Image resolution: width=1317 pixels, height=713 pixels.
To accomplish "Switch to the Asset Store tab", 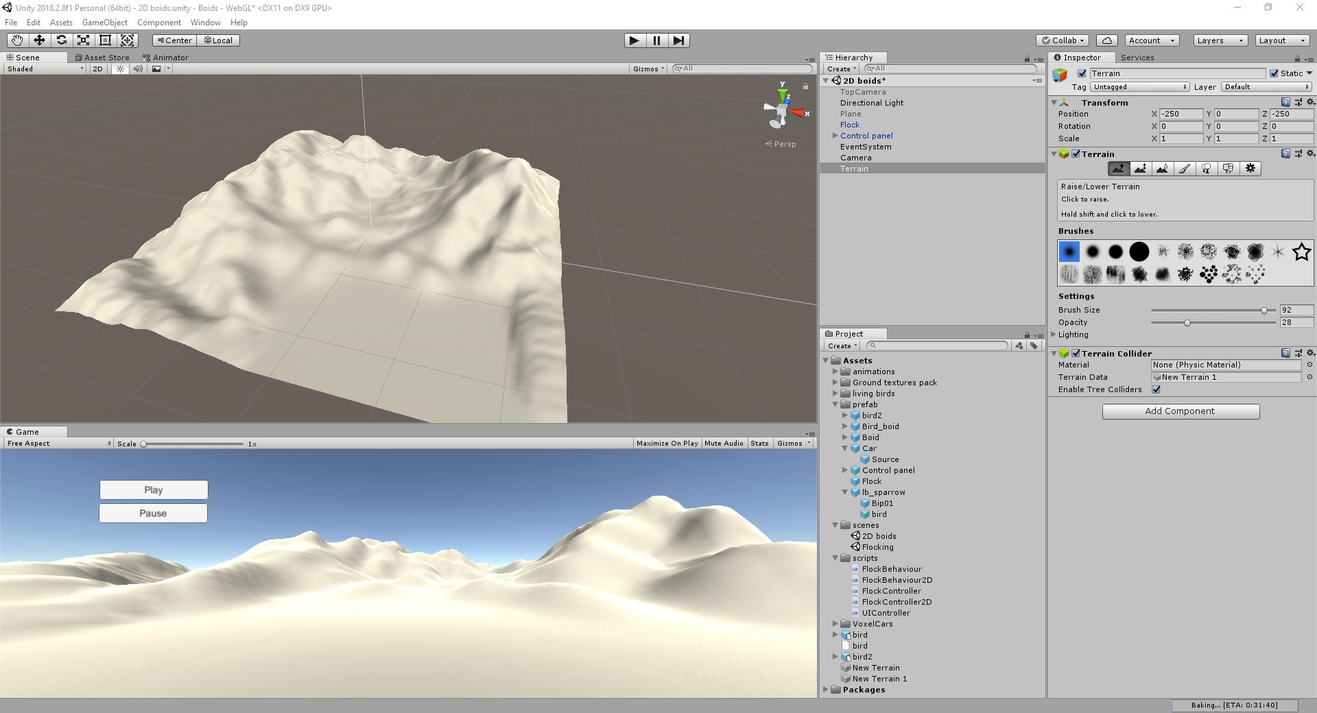I will [102, 58].
